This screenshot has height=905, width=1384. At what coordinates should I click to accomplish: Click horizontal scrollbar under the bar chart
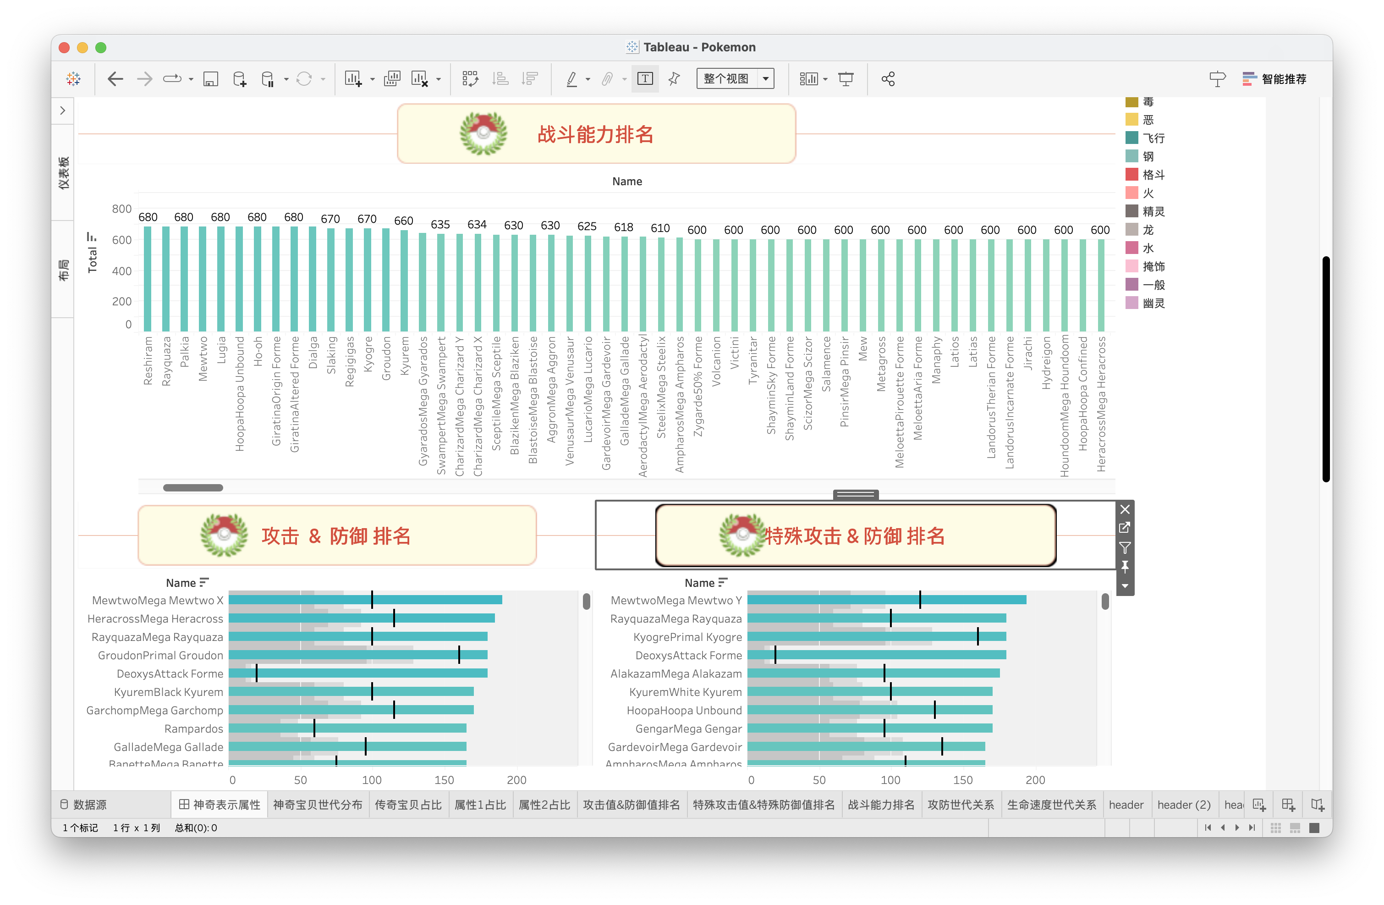[193, 488]
